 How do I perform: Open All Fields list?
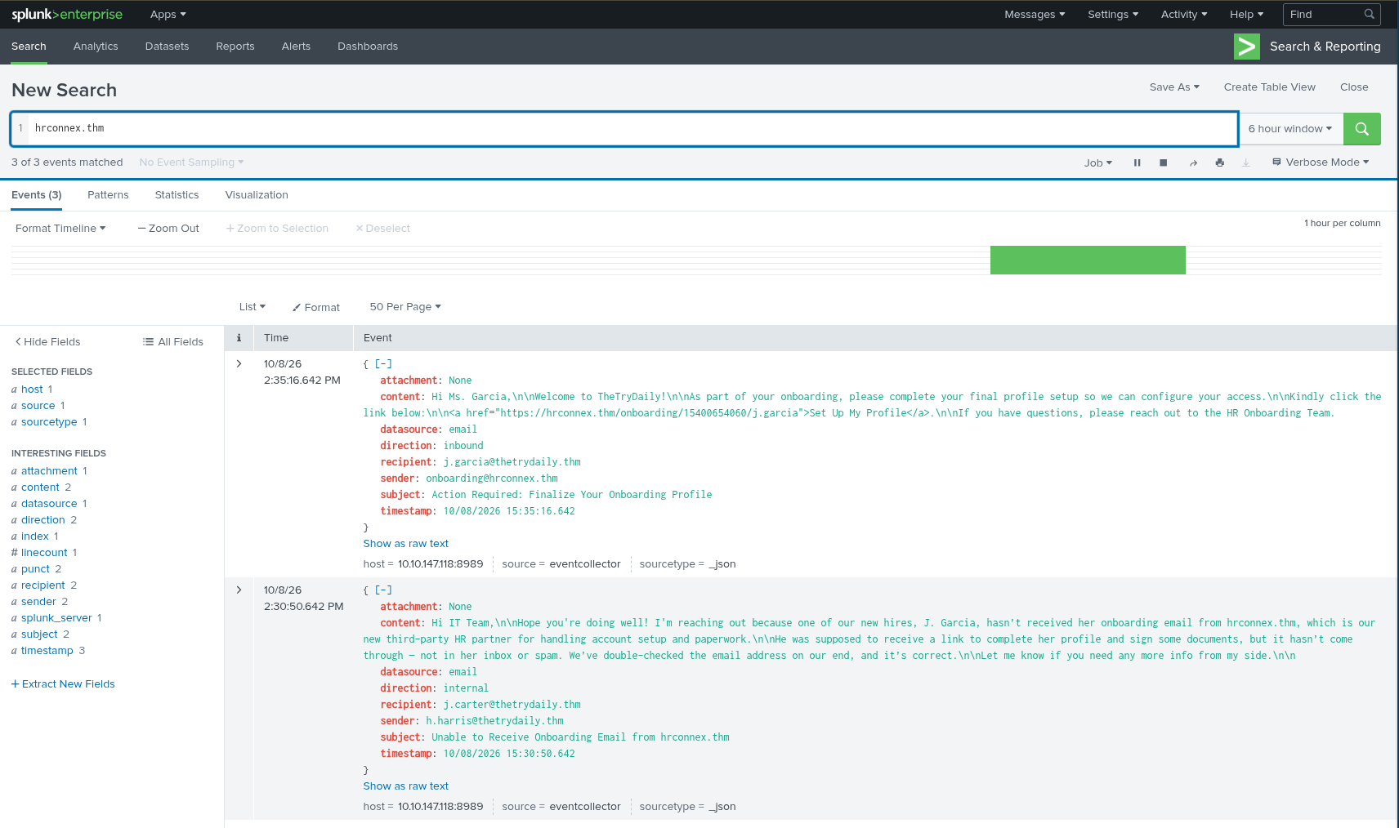click(173, 341)
